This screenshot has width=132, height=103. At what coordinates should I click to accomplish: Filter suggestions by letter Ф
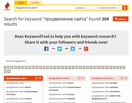[80, 67]
